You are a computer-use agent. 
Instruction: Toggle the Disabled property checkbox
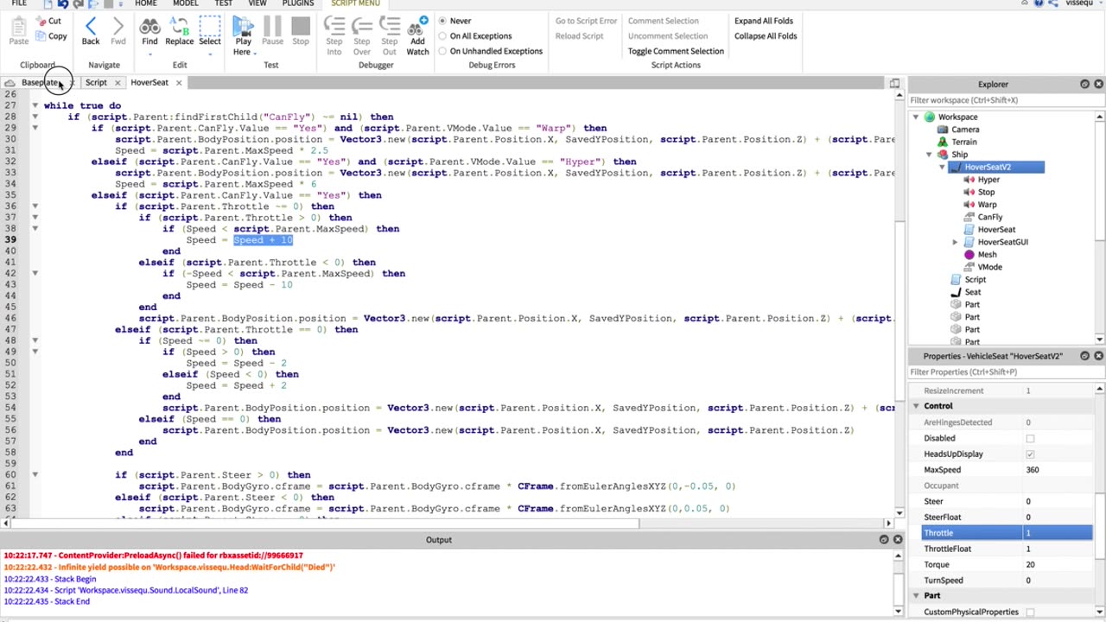pos(1030,439)
